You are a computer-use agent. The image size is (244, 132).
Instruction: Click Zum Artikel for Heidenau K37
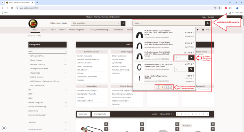point(189,36)
